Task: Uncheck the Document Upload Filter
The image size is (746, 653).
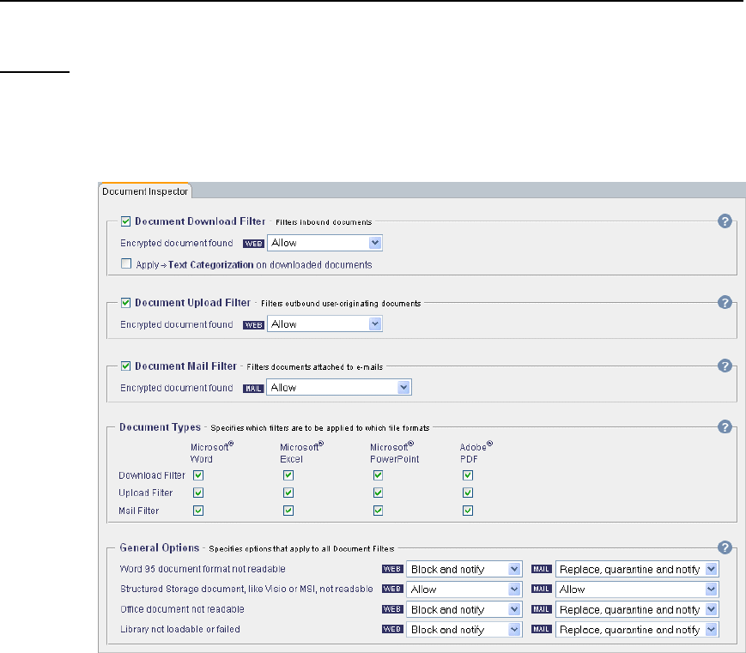Action: pyautogui.click(x=126, y=303)
